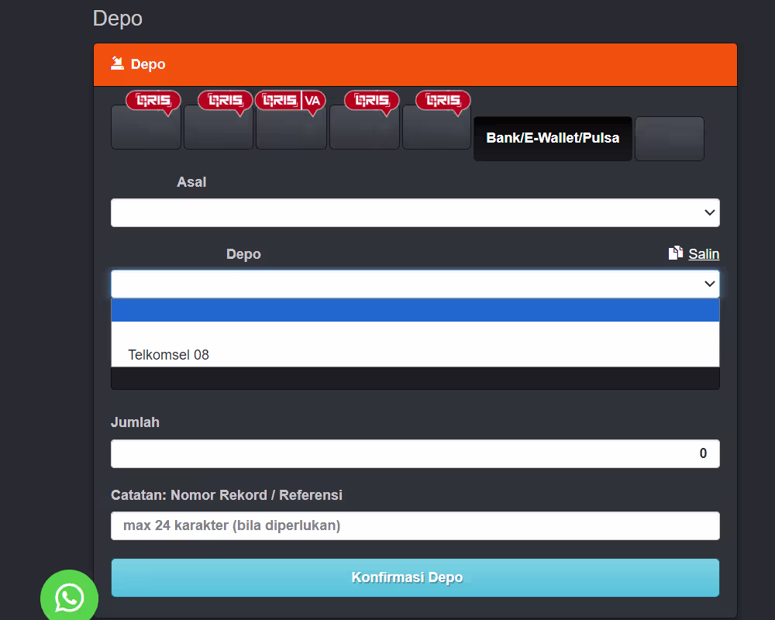Click Salin link to copy
Screen dimensions: 775x620
704,253
